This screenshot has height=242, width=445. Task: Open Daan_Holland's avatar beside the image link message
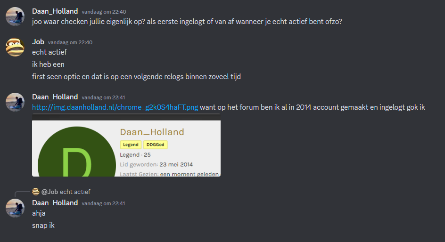(15, 102)
